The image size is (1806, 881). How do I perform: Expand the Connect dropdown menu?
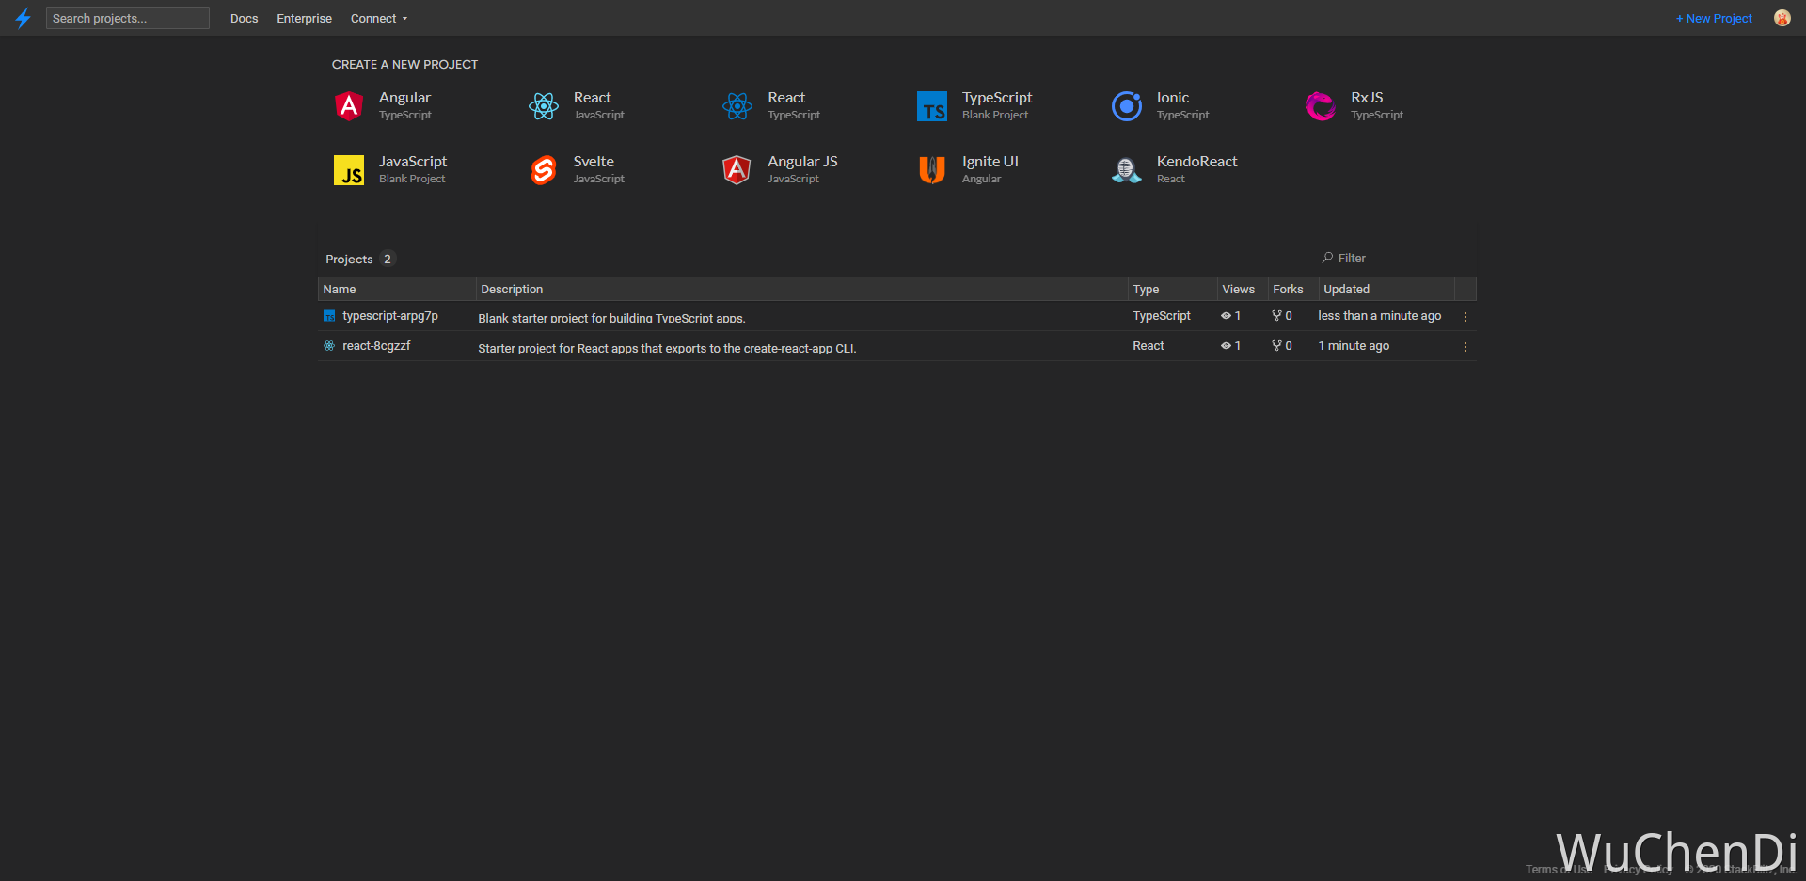[379, 18]
